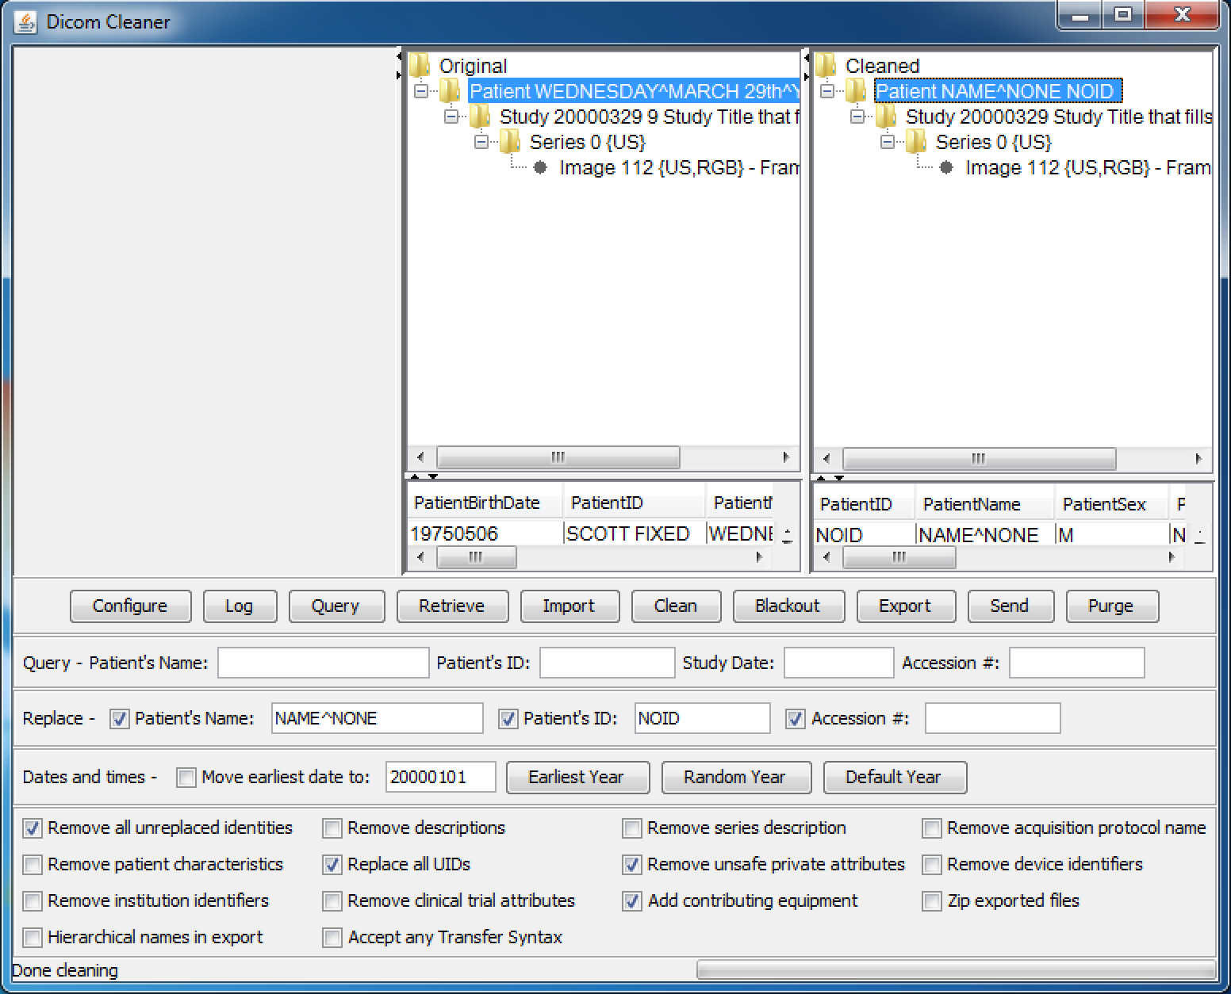
Task: Click the Replace Patient's ID field containing NOID
Action: [x=702, y=718]
